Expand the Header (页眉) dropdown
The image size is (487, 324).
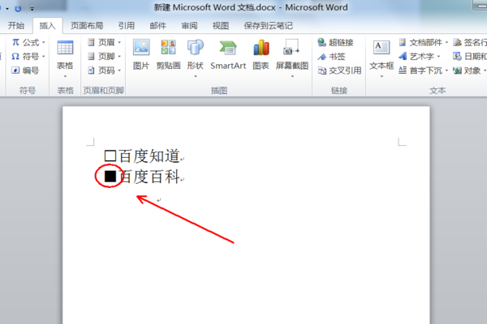point(119,42)
